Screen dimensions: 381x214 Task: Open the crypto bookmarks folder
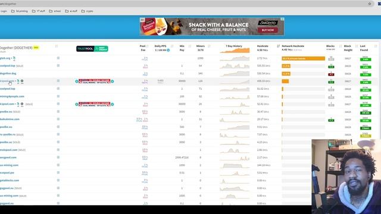[x=88, y=11]
